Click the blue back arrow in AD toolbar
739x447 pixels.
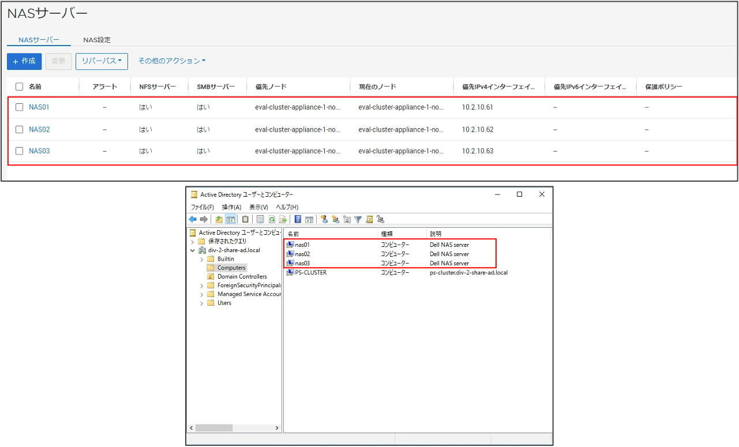tap(193, 219)
